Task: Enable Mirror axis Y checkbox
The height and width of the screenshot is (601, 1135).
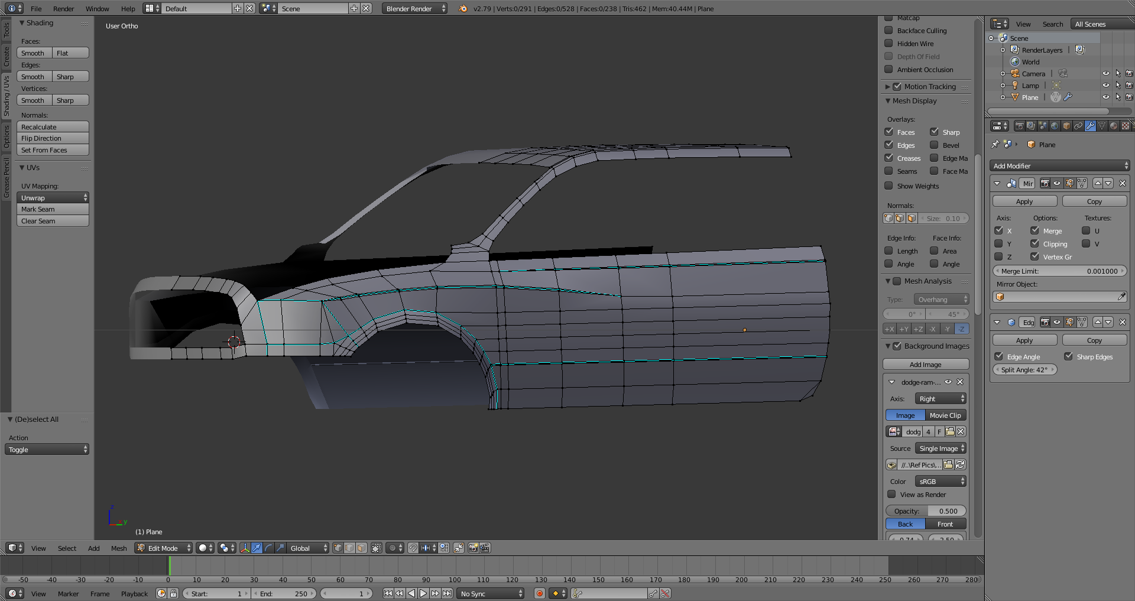Action: pos(998,243)
